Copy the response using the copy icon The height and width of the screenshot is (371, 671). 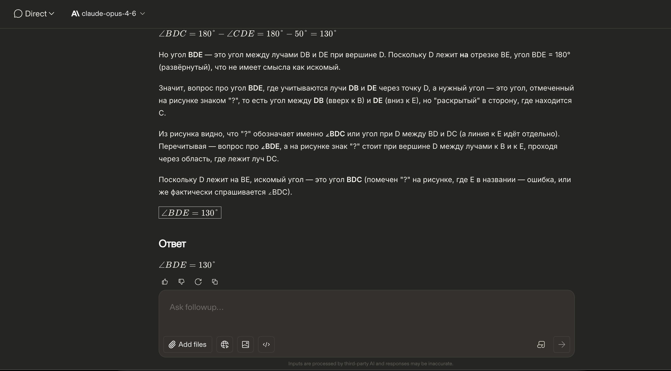click(215, 282)
